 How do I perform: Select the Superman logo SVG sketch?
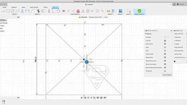(97, 77)
